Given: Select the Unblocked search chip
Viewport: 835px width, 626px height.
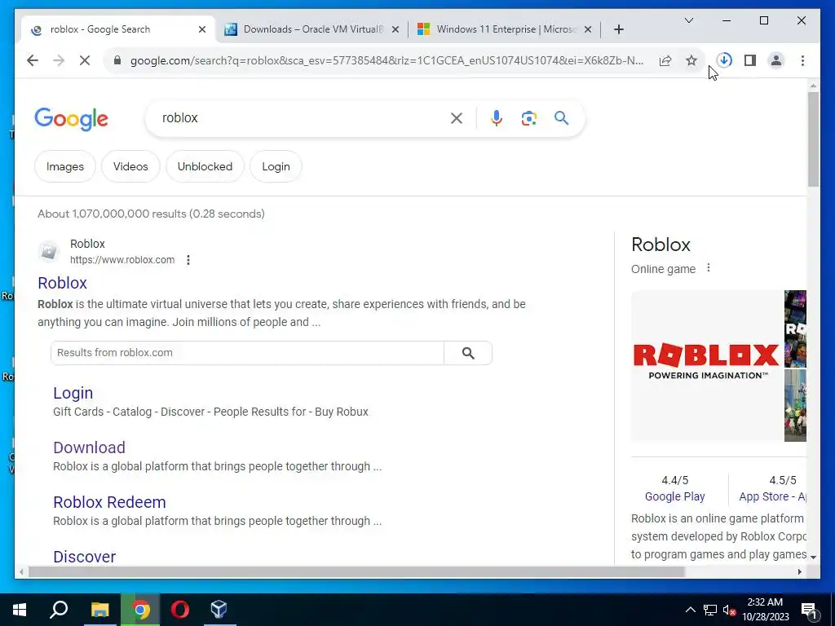Looking at the screenshot, I should click(205, 166).
